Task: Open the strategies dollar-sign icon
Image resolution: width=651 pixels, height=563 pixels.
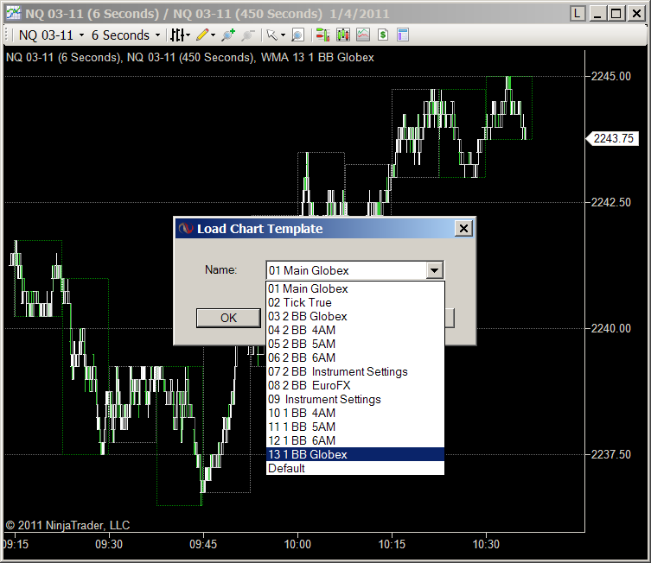Action: click(x=383, y=35)
